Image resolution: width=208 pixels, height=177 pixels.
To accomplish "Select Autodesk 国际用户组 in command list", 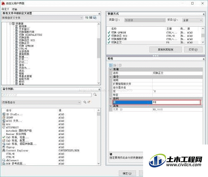I will (x=19, y=131).
